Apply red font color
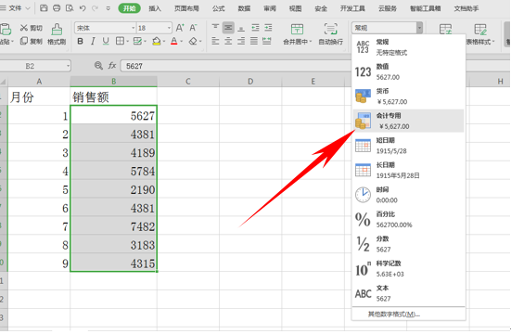The image size is (511, 334). coord(174,41)
